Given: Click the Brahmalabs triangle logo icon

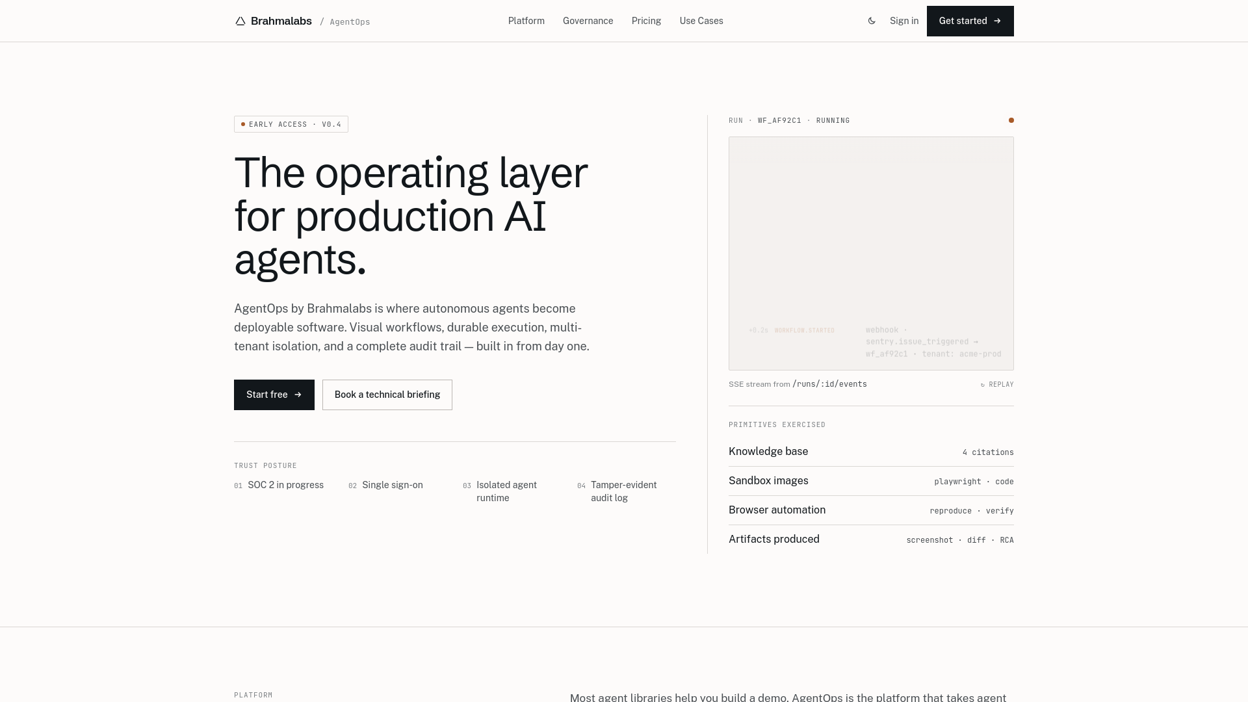Looking at the screenshot, I should [240, 21].
